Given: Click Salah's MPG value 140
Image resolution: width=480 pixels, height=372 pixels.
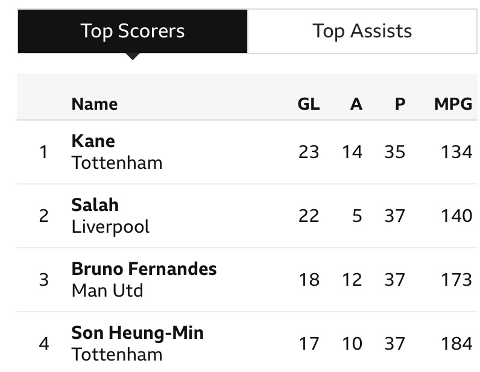Looking at the screenshot, I should click(456, 215).
